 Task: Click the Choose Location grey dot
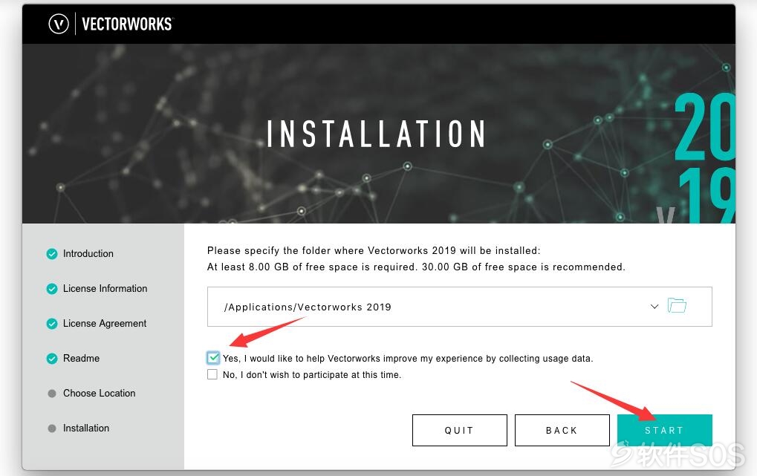pyautogui.click(x=52, y=394)
